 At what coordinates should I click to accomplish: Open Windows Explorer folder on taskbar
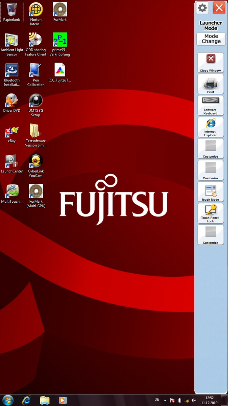click(x=45, y=400)
